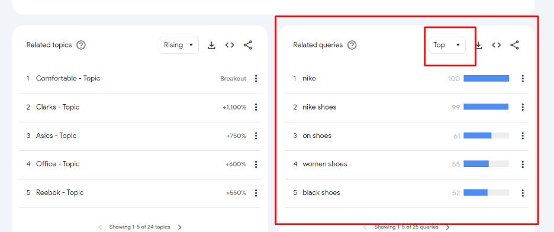Click the on shoes interest bar
Image resolution: width=554 pixels, height=232 pixels.
tap(486, 136)
